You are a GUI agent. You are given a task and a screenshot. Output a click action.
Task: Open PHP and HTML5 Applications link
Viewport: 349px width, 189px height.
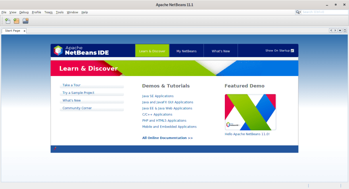[x=164, y=120]
